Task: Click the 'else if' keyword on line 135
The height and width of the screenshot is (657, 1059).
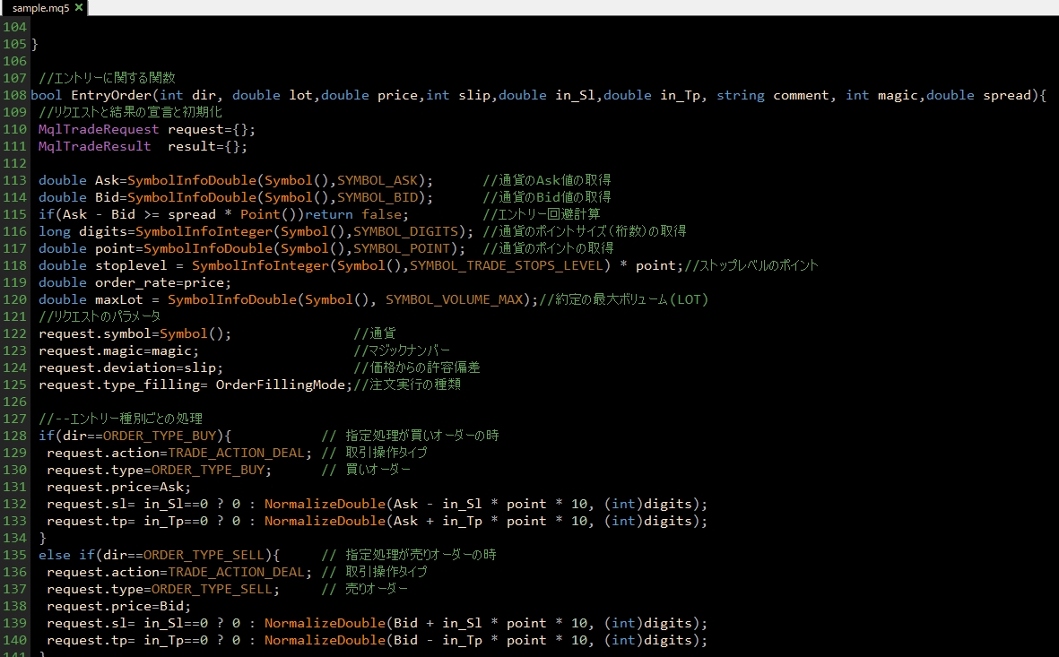Action: tap(65, 555)
